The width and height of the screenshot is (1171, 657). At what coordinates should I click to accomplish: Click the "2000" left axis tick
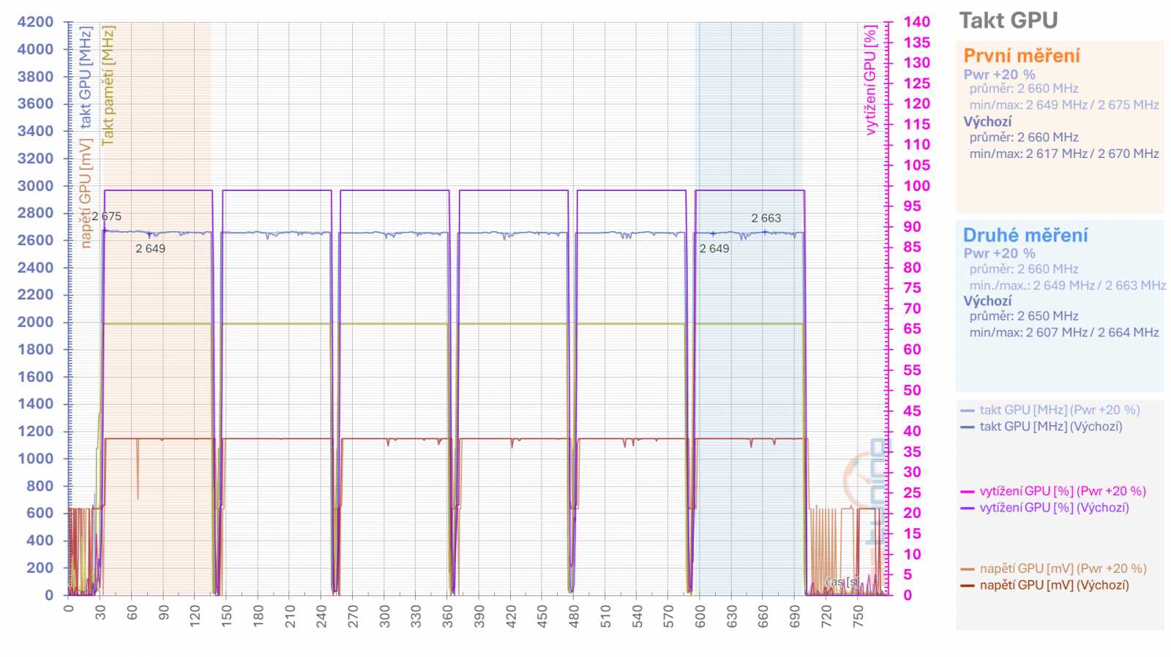35,322
